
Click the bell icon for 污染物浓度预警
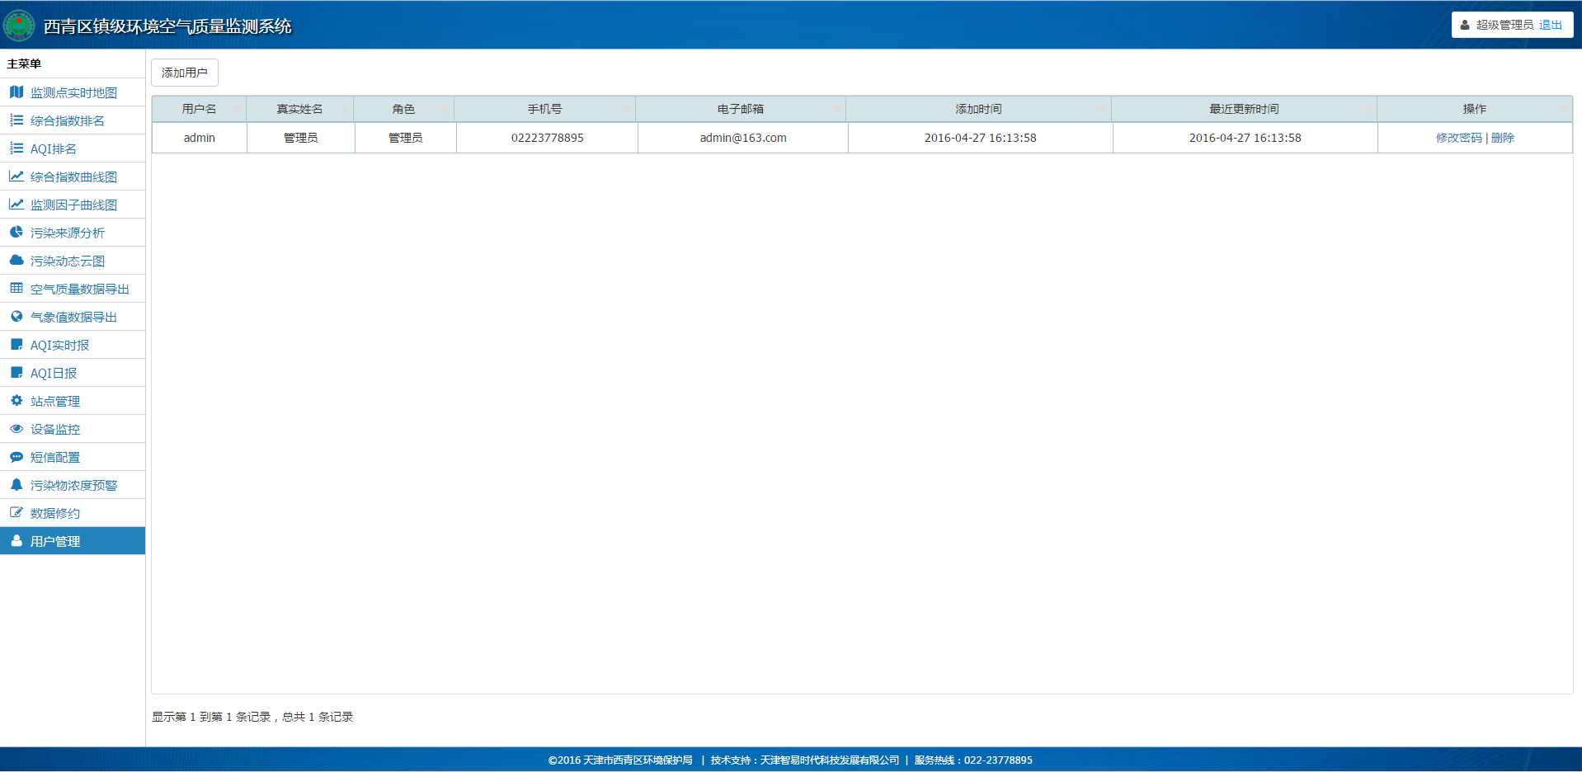pyautogui.click(x=16, y=485)
